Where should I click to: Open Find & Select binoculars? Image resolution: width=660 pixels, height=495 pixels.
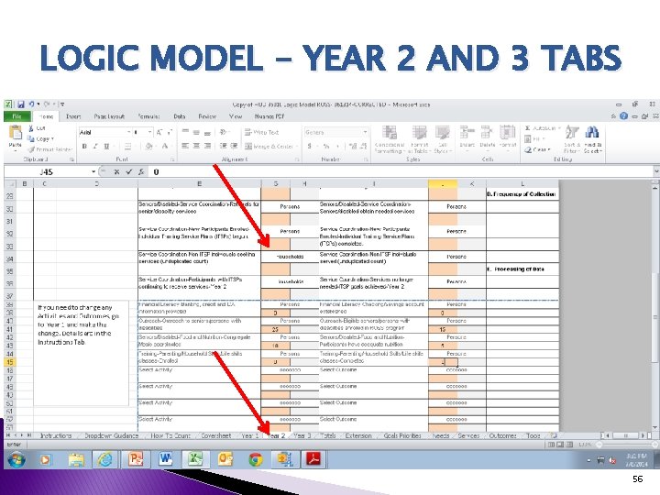click(x=593, y=139)
